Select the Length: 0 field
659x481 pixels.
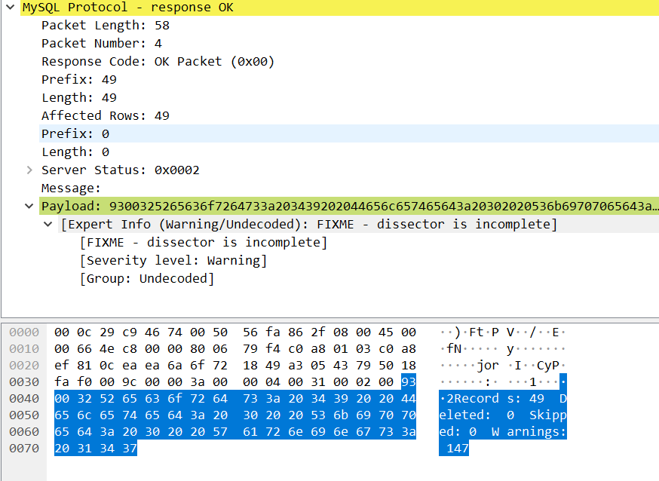[x=75, y=152]
